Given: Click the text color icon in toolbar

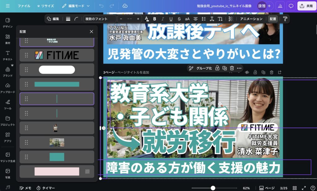Looking at the screenshot, I should coord(147,19).
